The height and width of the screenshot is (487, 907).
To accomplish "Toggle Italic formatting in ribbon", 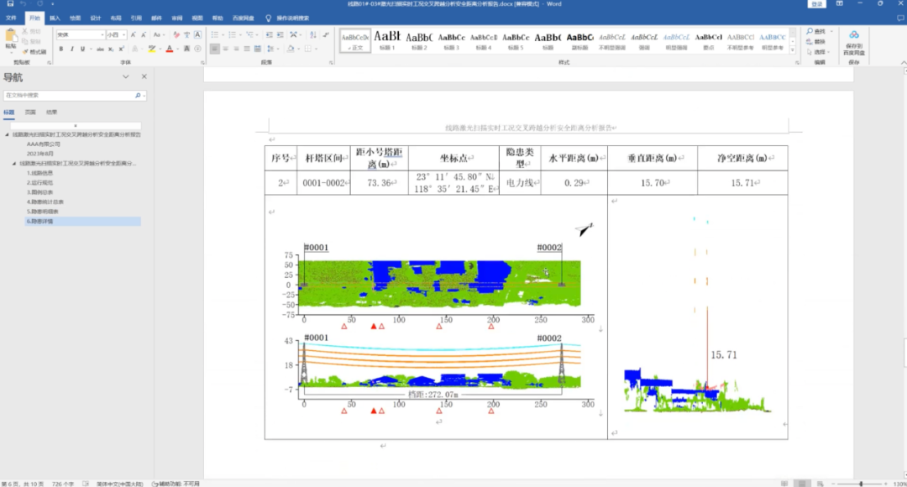I will point(72,49).
